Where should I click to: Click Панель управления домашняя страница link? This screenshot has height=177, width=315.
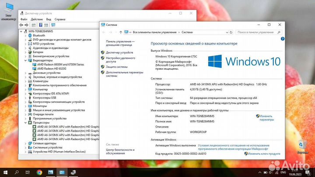pyautogui.click(x=120, y=43)
